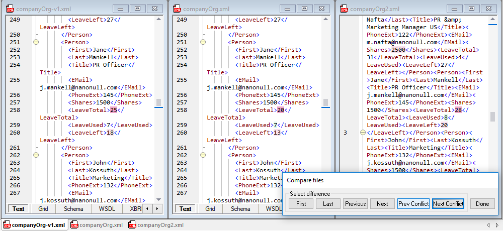Activate the companyOrg2.xml document tab at bottom
This screenshot has height=231, width=503.
(159, 225)
